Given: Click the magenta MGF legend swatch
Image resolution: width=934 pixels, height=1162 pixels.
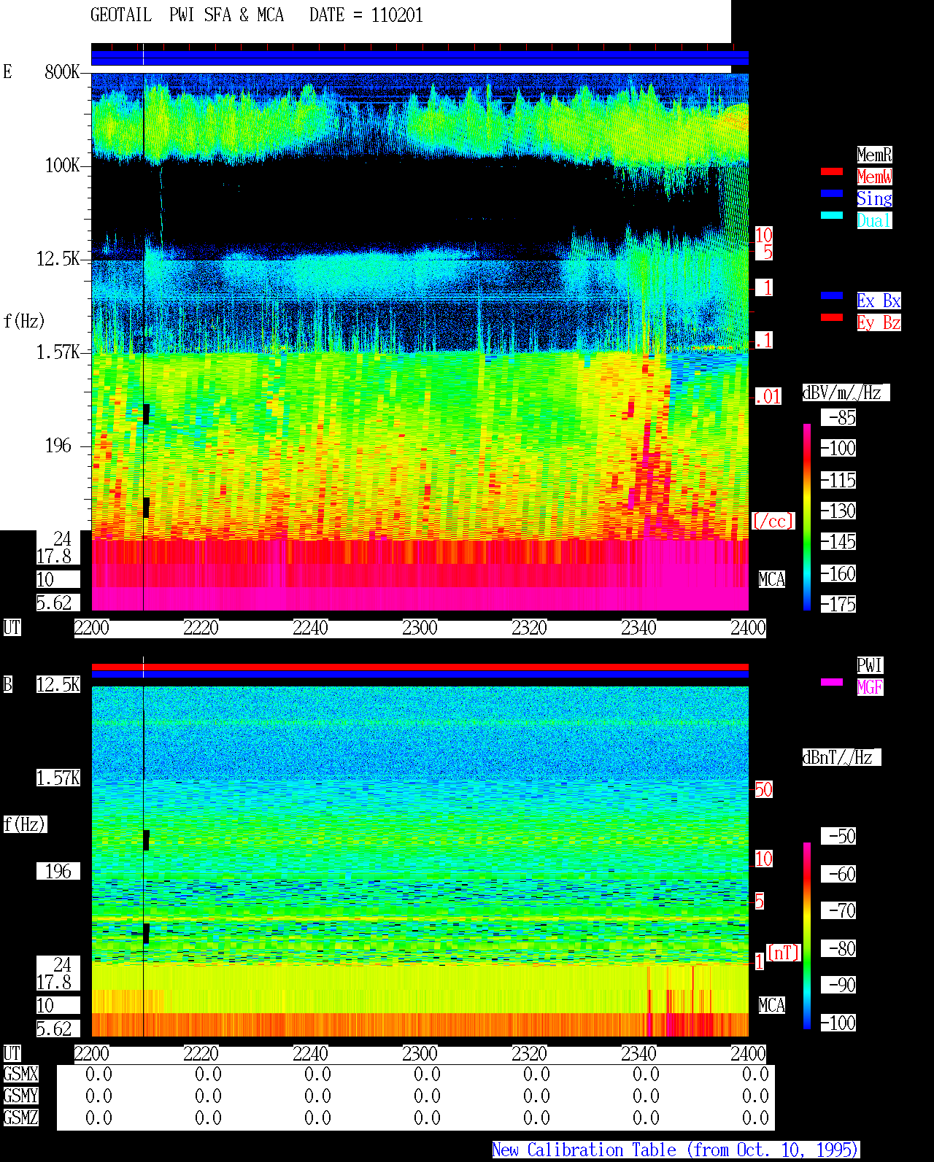Looking at the screenshot, I should click(832, 682).
